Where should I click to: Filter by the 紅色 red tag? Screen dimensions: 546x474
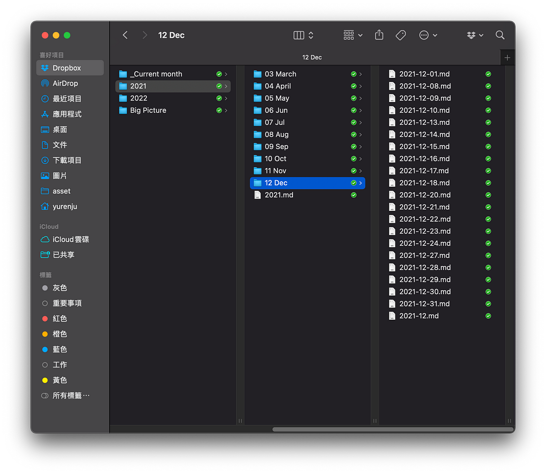[x=60, y=319]
